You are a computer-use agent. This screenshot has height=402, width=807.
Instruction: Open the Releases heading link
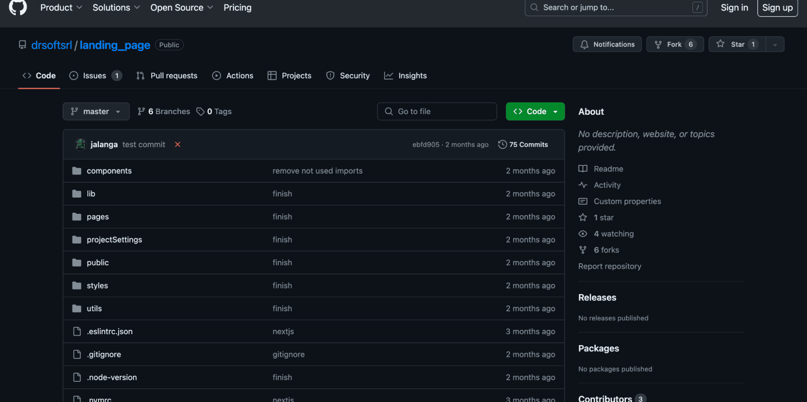[x=597, y=298]
